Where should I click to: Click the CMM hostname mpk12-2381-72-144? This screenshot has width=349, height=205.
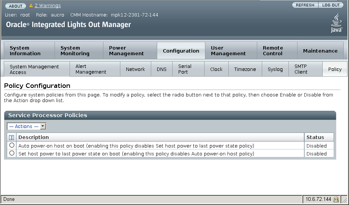tap(134, 15)
